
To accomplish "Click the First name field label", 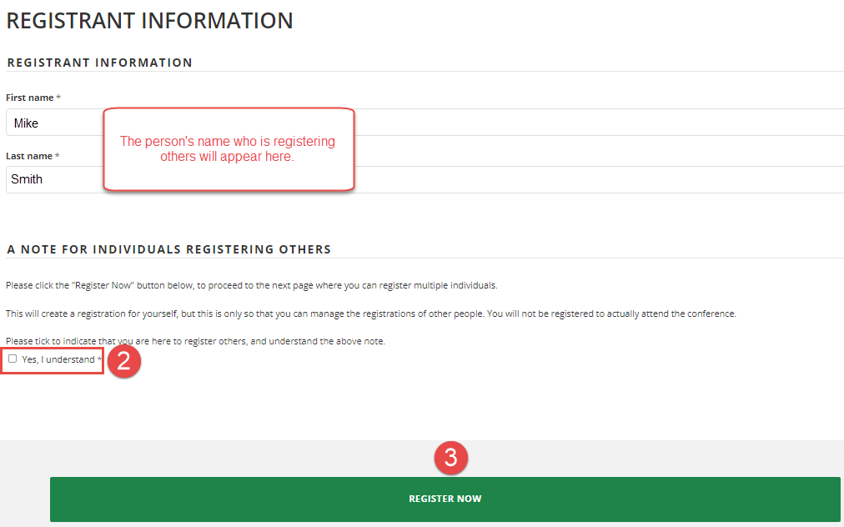I will coord(29,98).
